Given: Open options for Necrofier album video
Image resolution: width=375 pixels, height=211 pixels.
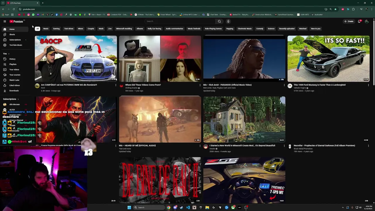Looking at the screenshot, I should tap(369, 146).
